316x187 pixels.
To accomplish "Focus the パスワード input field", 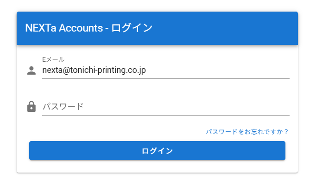I will 165,107.
